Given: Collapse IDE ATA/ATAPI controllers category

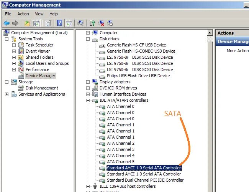Looking at the screenshot, I should point(88,100).
